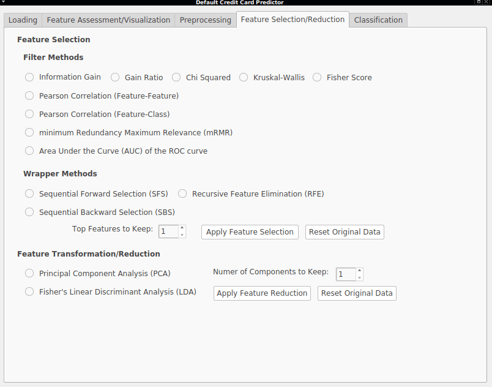Decrease Top Features to Keep value
The height and width of the screenshot is (387, 492).
182,235
